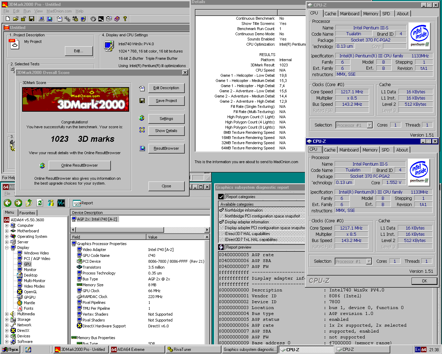Click New project icon in 3DMark toolbar

point(7,19)
